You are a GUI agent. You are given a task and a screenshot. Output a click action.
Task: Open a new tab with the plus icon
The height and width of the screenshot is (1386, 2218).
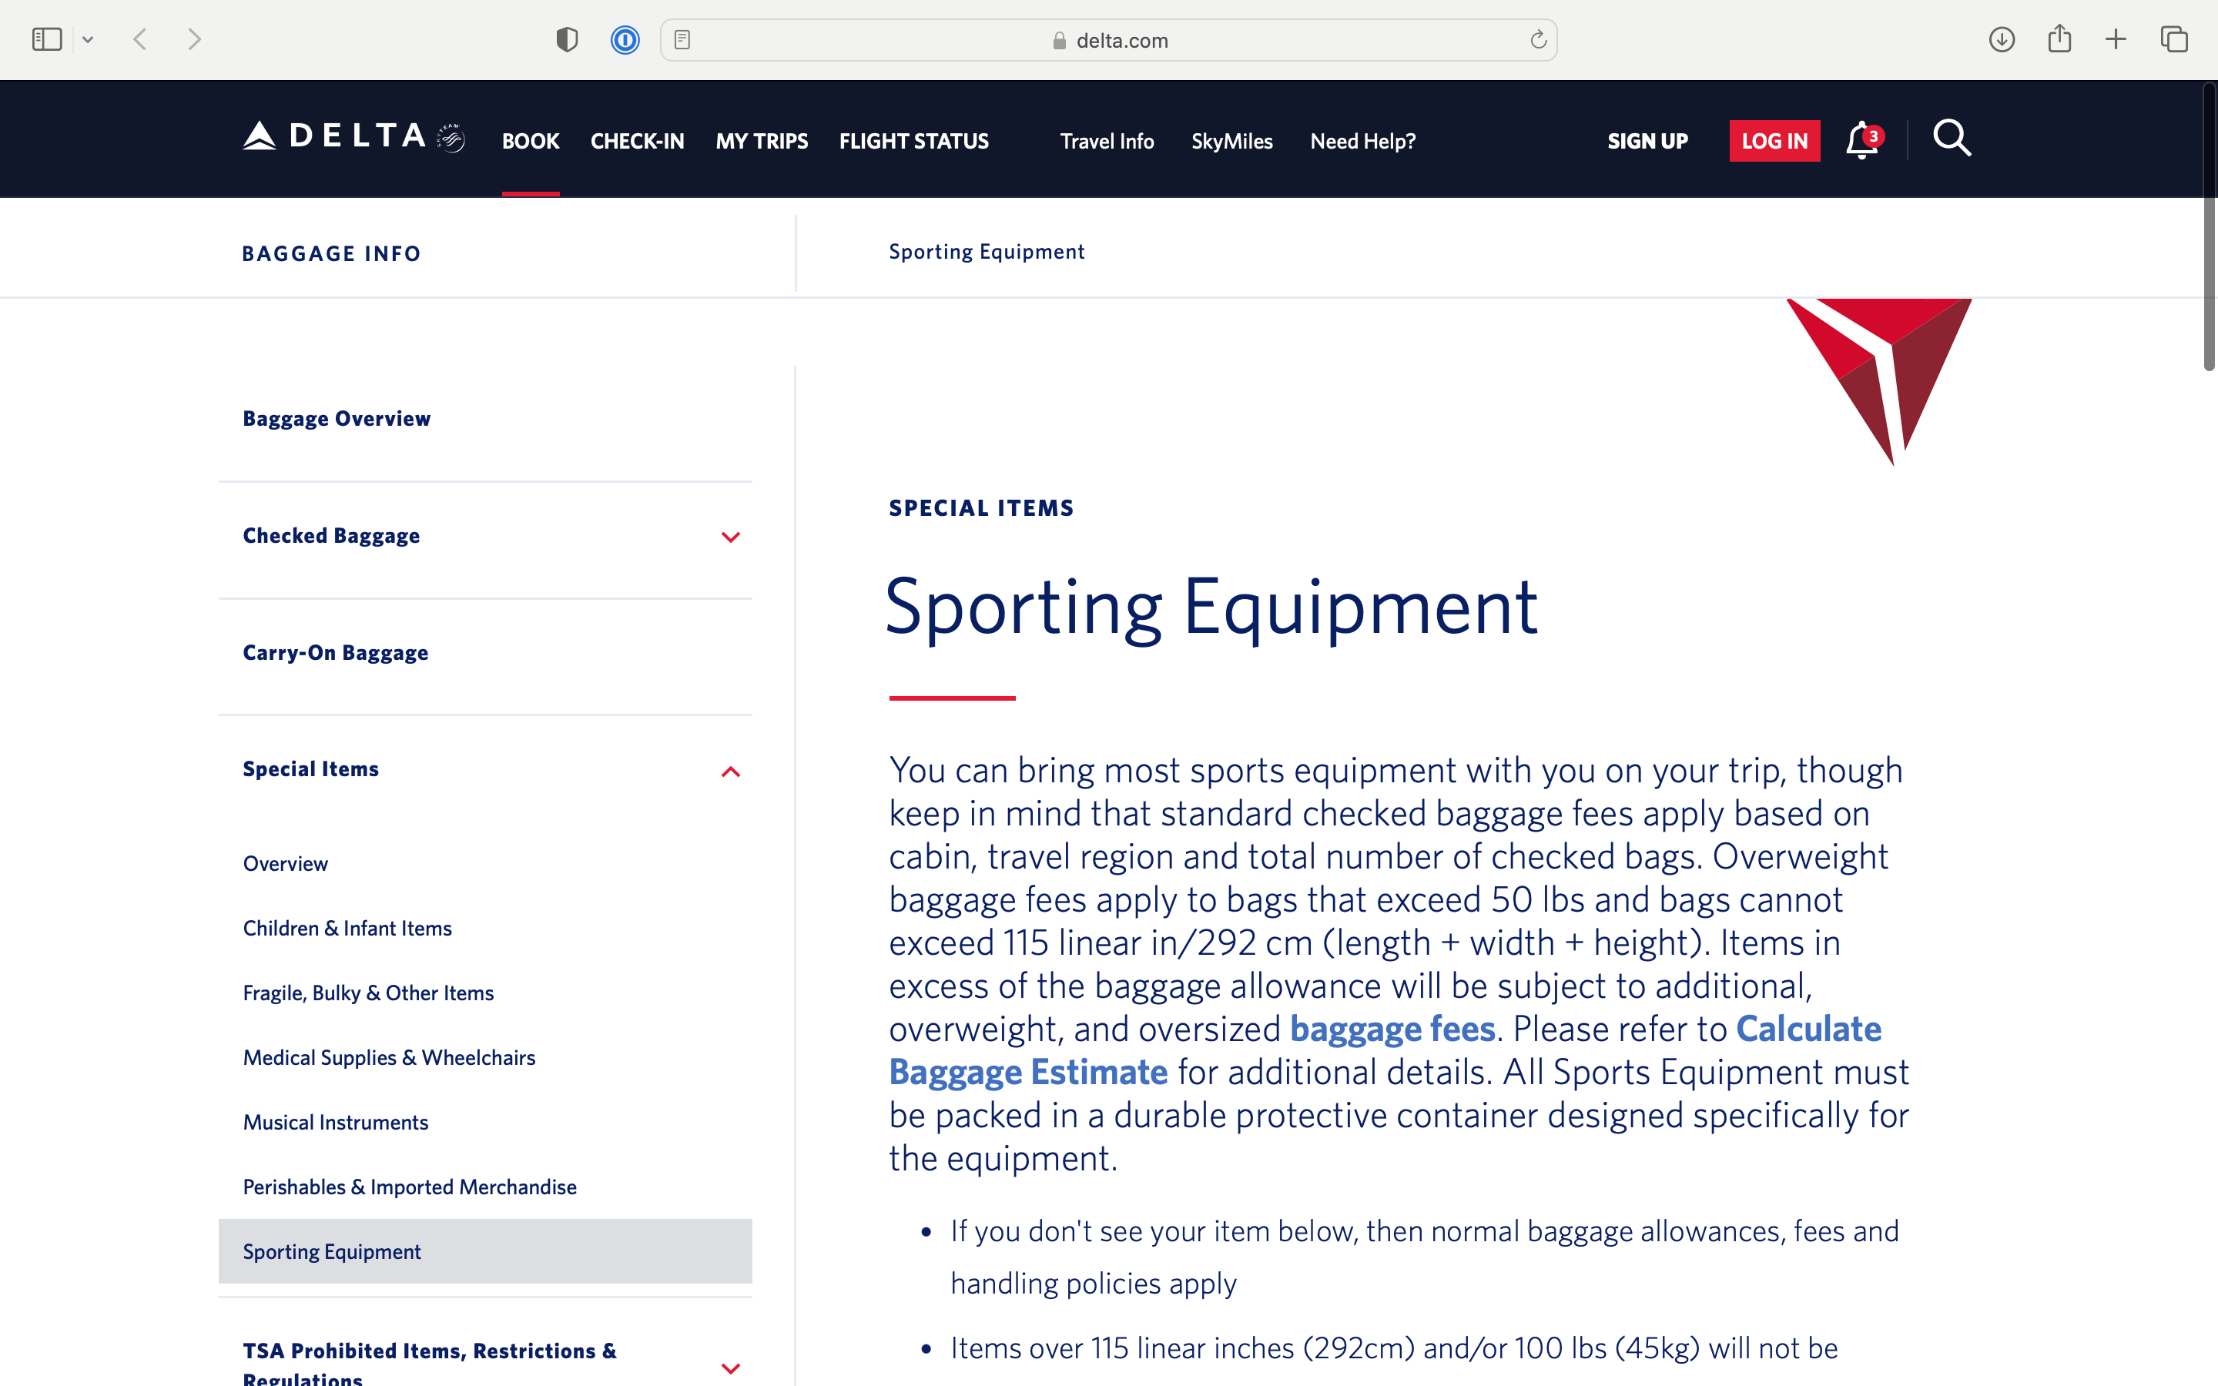pyautogui.click(x=2116, y=39)
